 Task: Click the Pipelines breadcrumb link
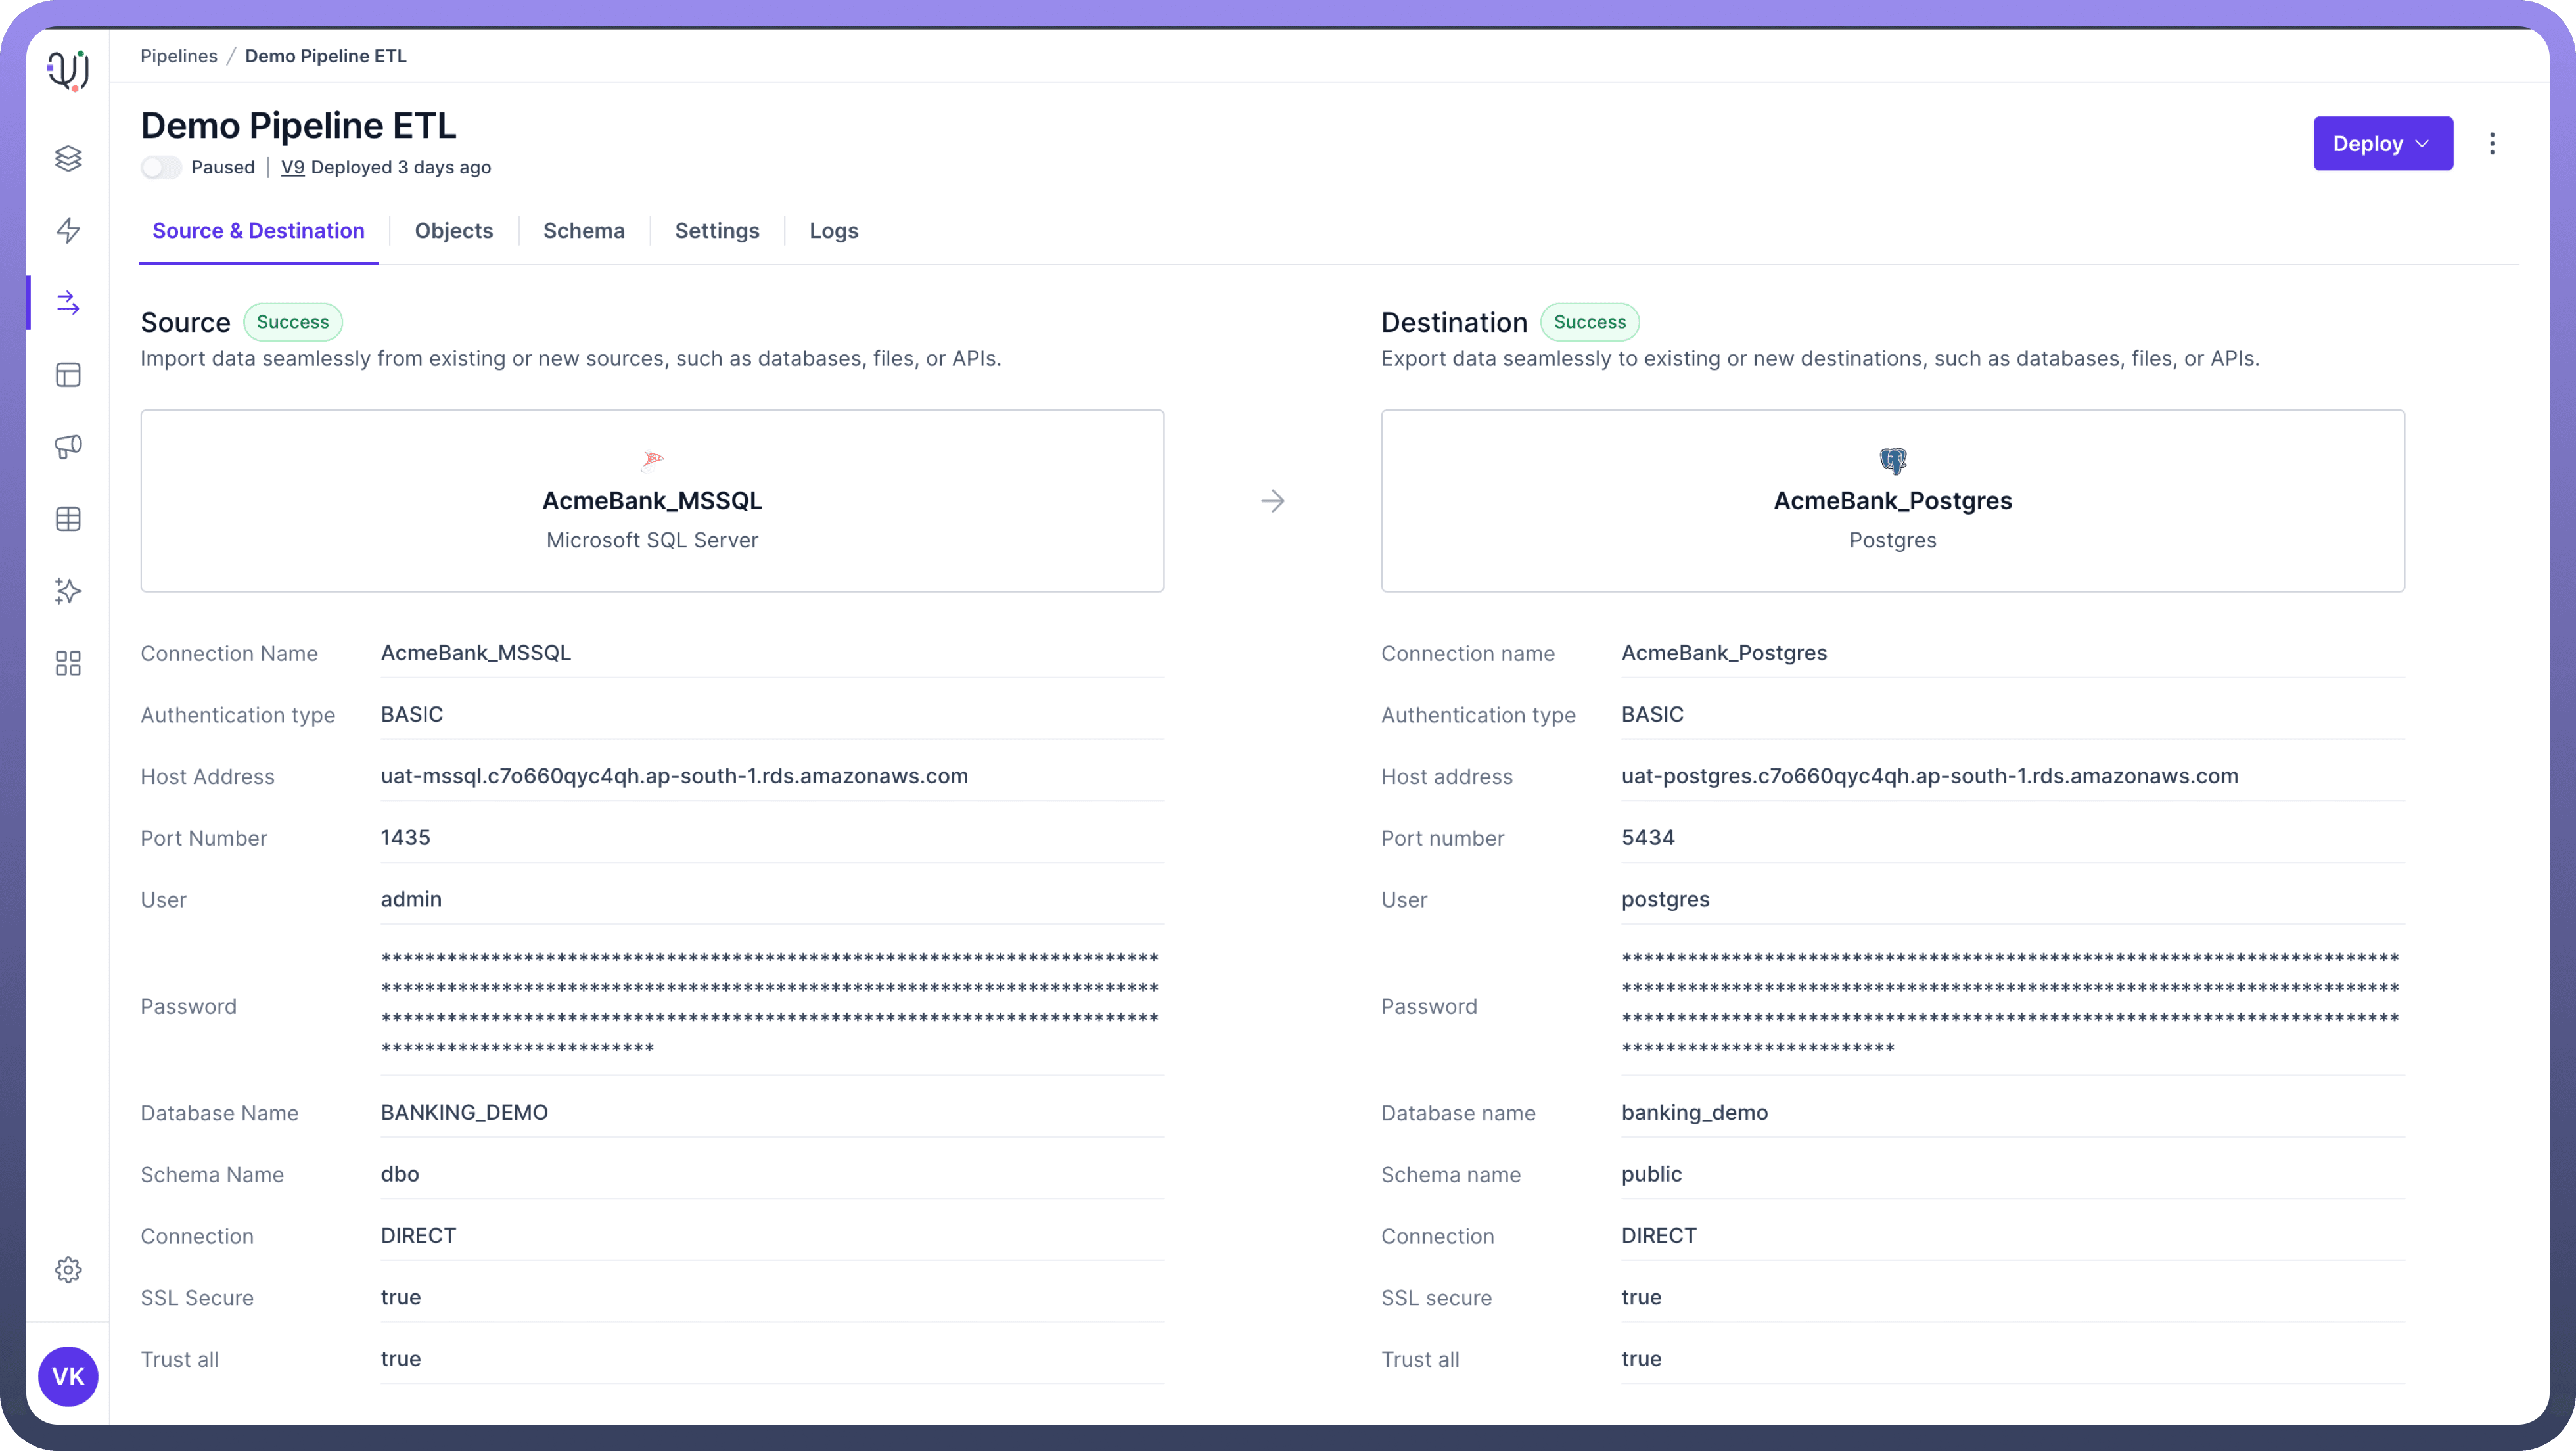pyautogui.click(x=179, y=56)
